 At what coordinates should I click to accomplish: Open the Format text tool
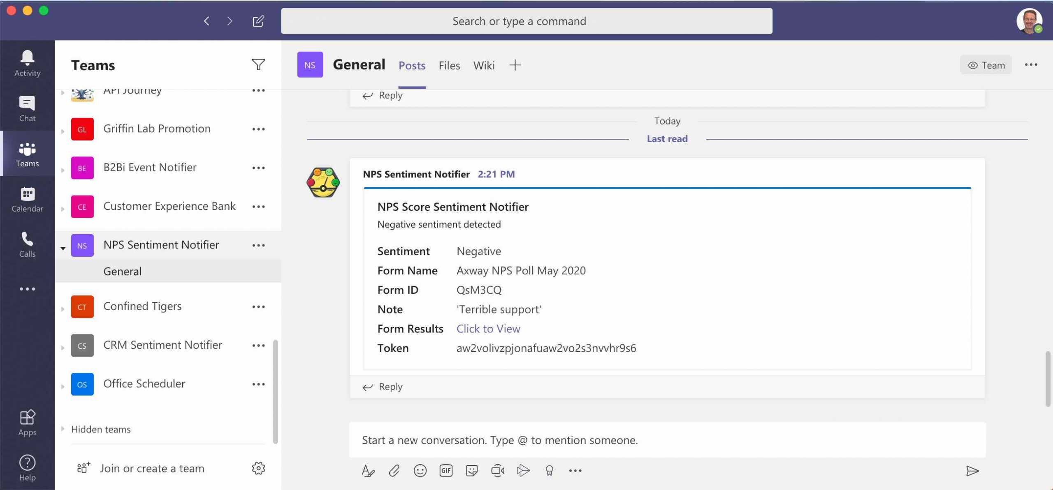[x=368, y=471]
